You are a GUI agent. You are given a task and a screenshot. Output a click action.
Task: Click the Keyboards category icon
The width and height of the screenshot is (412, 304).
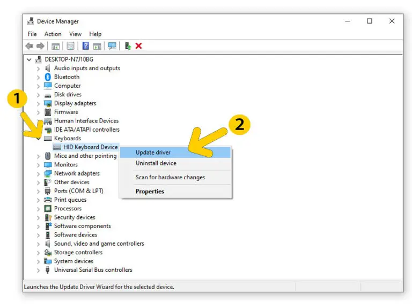tap(48, 139)
